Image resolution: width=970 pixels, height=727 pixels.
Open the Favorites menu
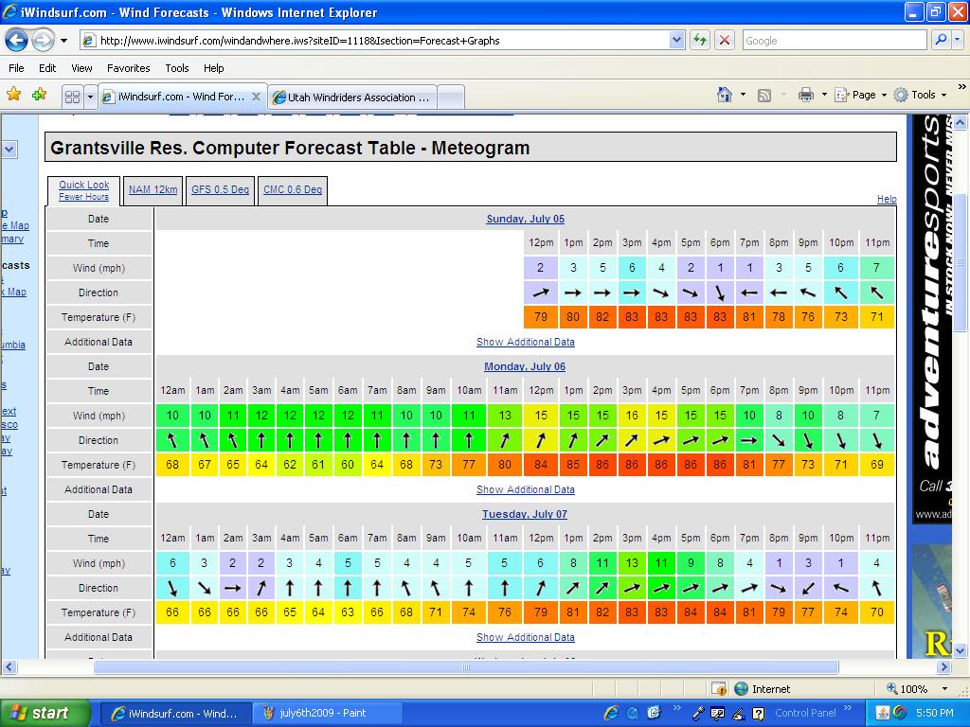pyautogui.click(x=128, y=68)
